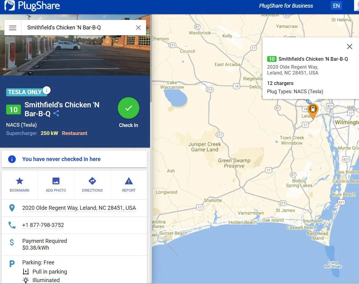Image resolution: width=359 pixels, height=284 pixels.
Task: Click the location pin icon beside the address
Action: (12, 208)
